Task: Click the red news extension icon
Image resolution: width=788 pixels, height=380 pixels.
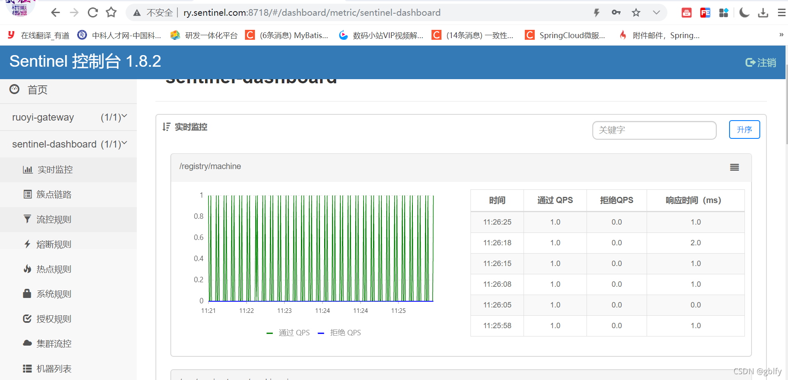Action: (686, 13)
